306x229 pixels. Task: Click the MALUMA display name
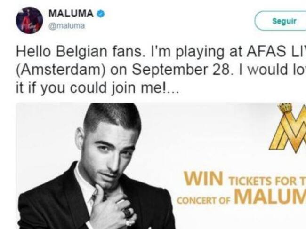point(71,14)
